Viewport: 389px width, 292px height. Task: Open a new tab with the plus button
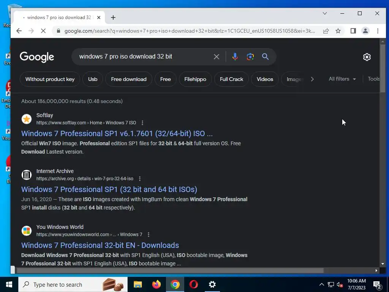click(x=113, y=17)
